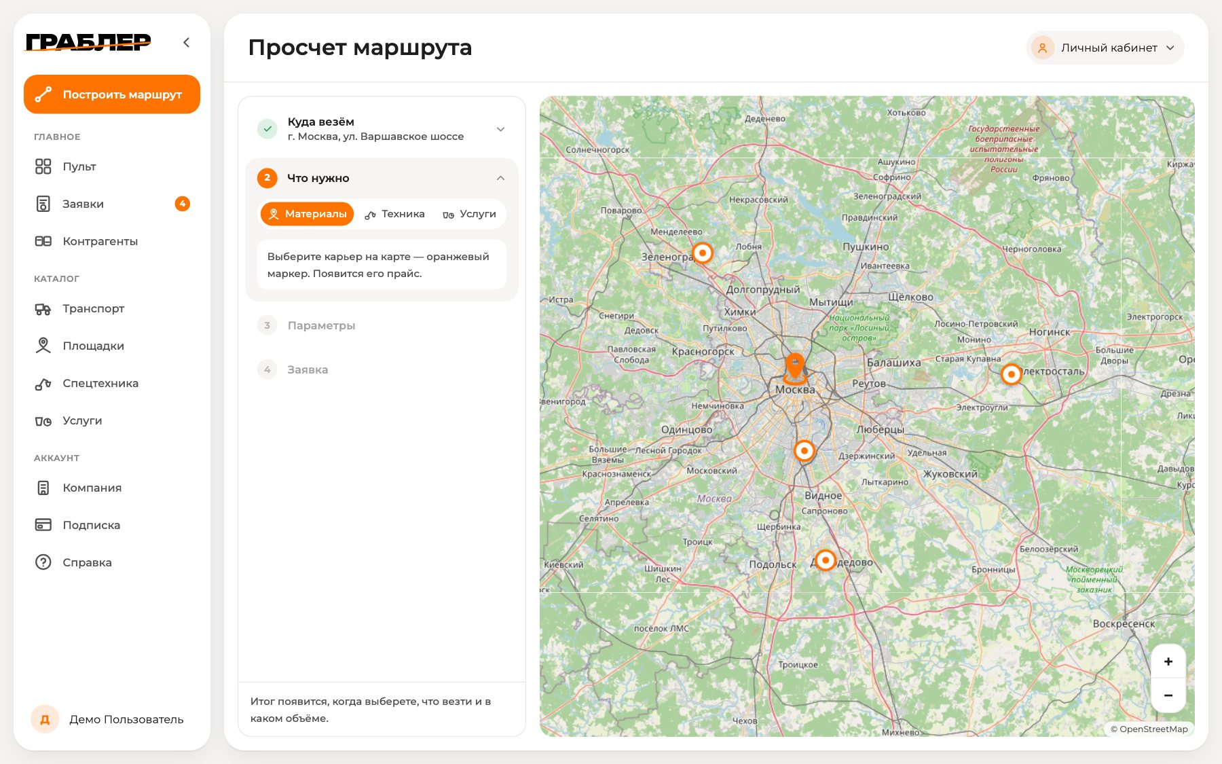The width and height of the screenshot is (1222, 764).
Task: Zoom in the map with plus
Action: click(1168, 661)
